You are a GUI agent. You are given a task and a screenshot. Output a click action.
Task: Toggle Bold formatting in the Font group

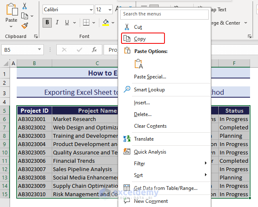coord(47,23)
